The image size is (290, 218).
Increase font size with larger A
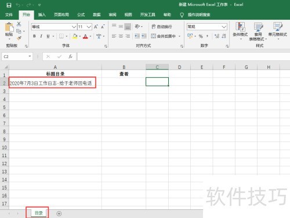point(96,27)
